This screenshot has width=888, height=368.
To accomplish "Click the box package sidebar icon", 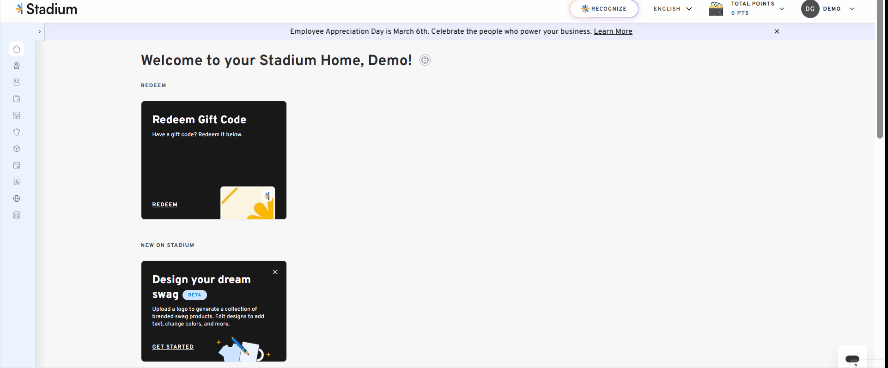I will [x=17, y=149].
